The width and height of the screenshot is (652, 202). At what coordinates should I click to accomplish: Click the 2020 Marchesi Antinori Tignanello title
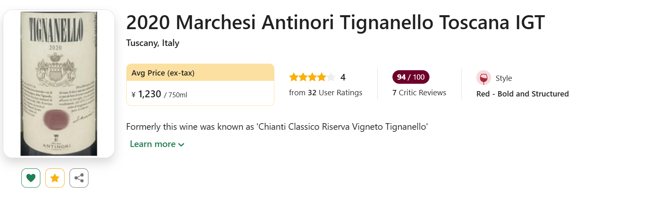(x=335, y=22)
